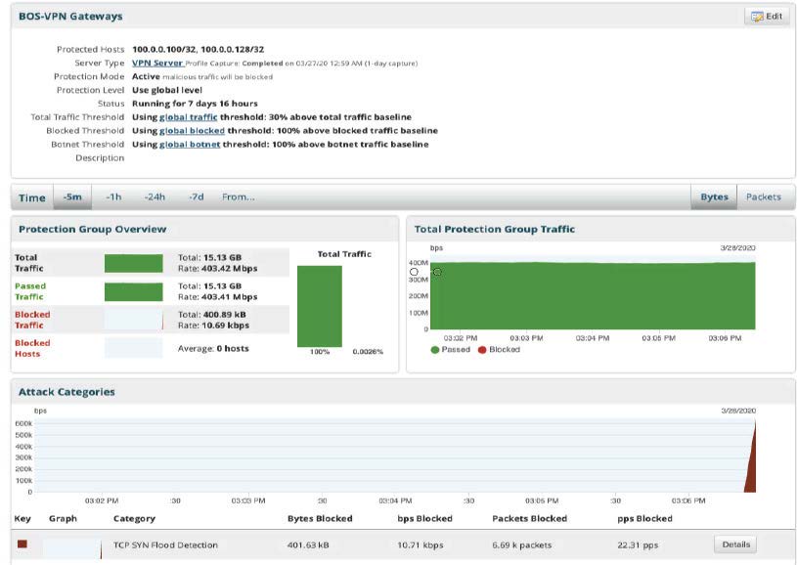
Task: Open the global blocked threshold link
Action: (x=192, y=131)
